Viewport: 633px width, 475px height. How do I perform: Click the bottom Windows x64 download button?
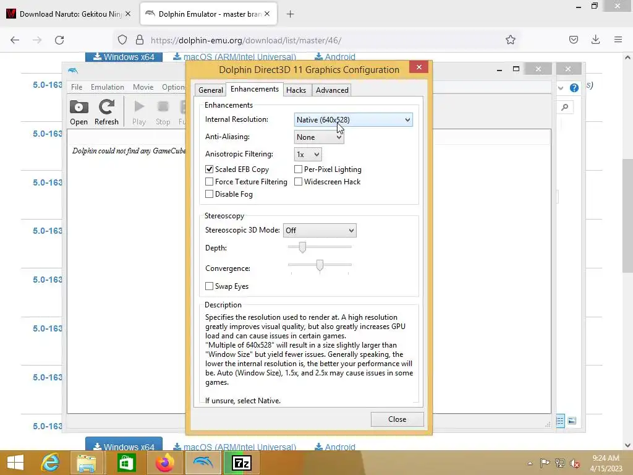(124, 444)
